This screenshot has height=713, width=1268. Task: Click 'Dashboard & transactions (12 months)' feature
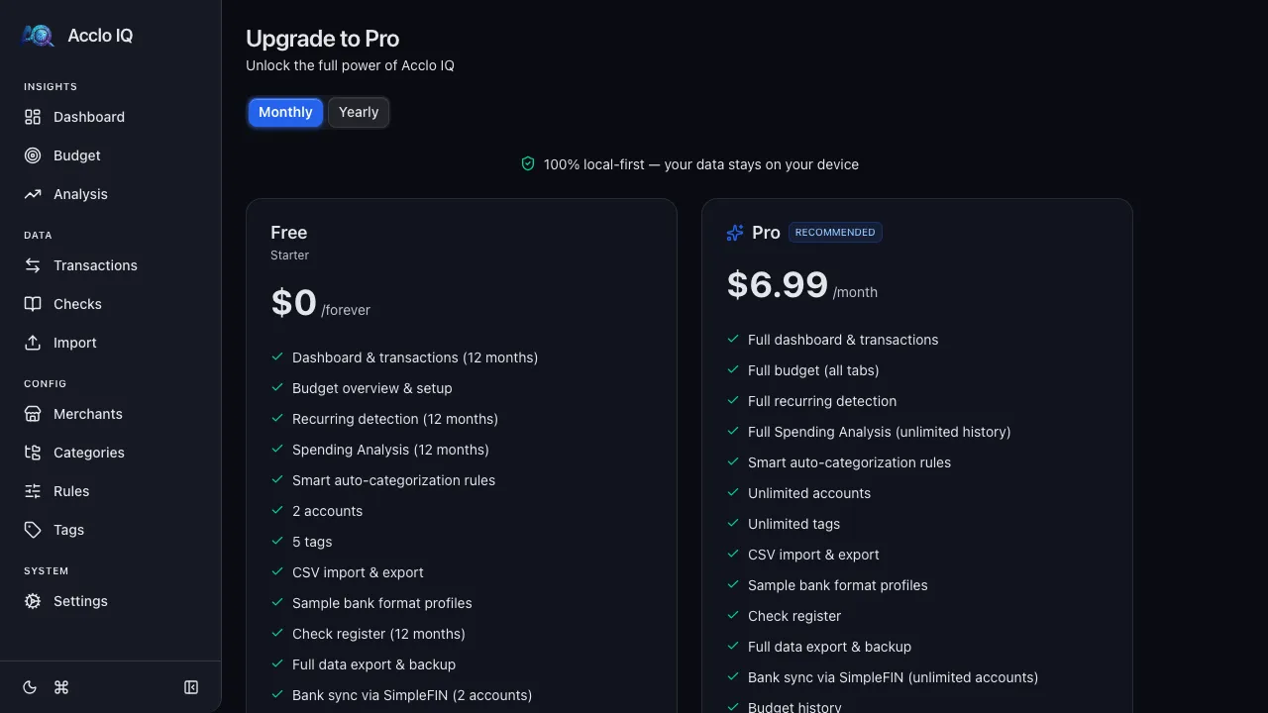click(x=415, y=357)
